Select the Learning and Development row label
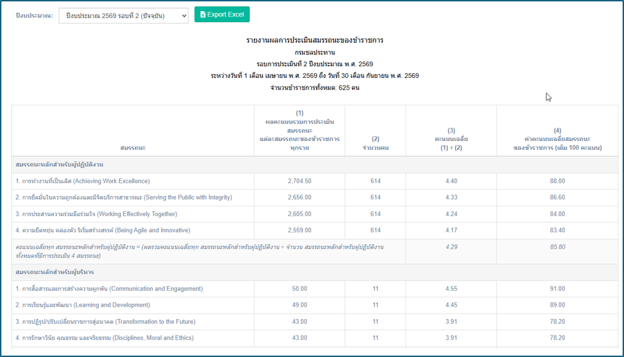Viewport: 624px width, 357px height. (83, 305)
